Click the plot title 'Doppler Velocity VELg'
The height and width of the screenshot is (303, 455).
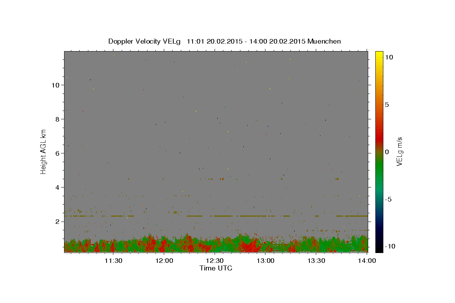145,41
